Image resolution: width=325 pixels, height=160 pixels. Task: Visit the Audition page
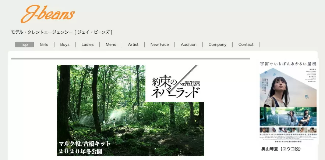(x=188, y=44)
